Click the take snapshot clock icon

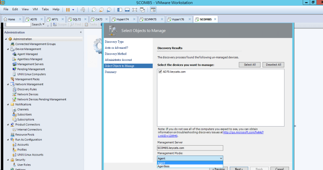coord(94,9)
